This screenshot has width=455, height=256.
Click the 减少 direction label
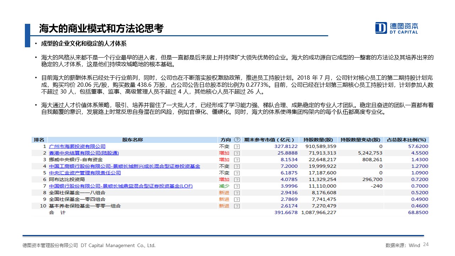(x=224, y=186)
